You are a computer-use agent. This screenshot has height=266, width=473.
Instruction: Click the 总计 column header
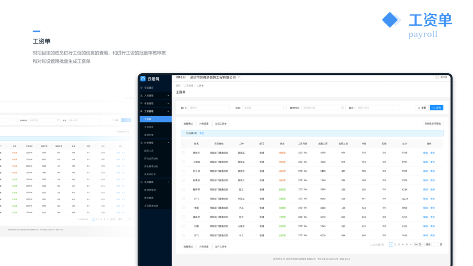(405, 144)
